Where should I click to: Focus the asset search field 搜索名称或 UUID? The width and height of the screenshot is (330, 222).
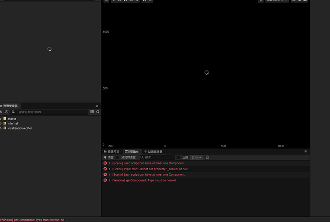pos(53,112)
